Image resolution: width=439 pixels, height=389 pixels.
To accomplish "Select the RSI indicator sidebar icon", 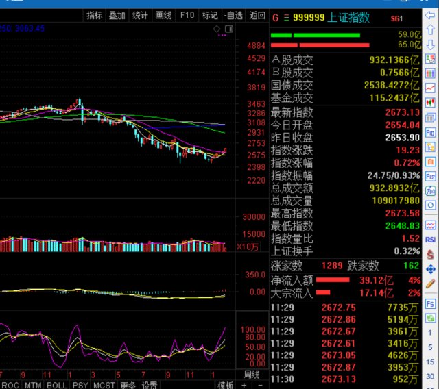I will coord(431,239).
